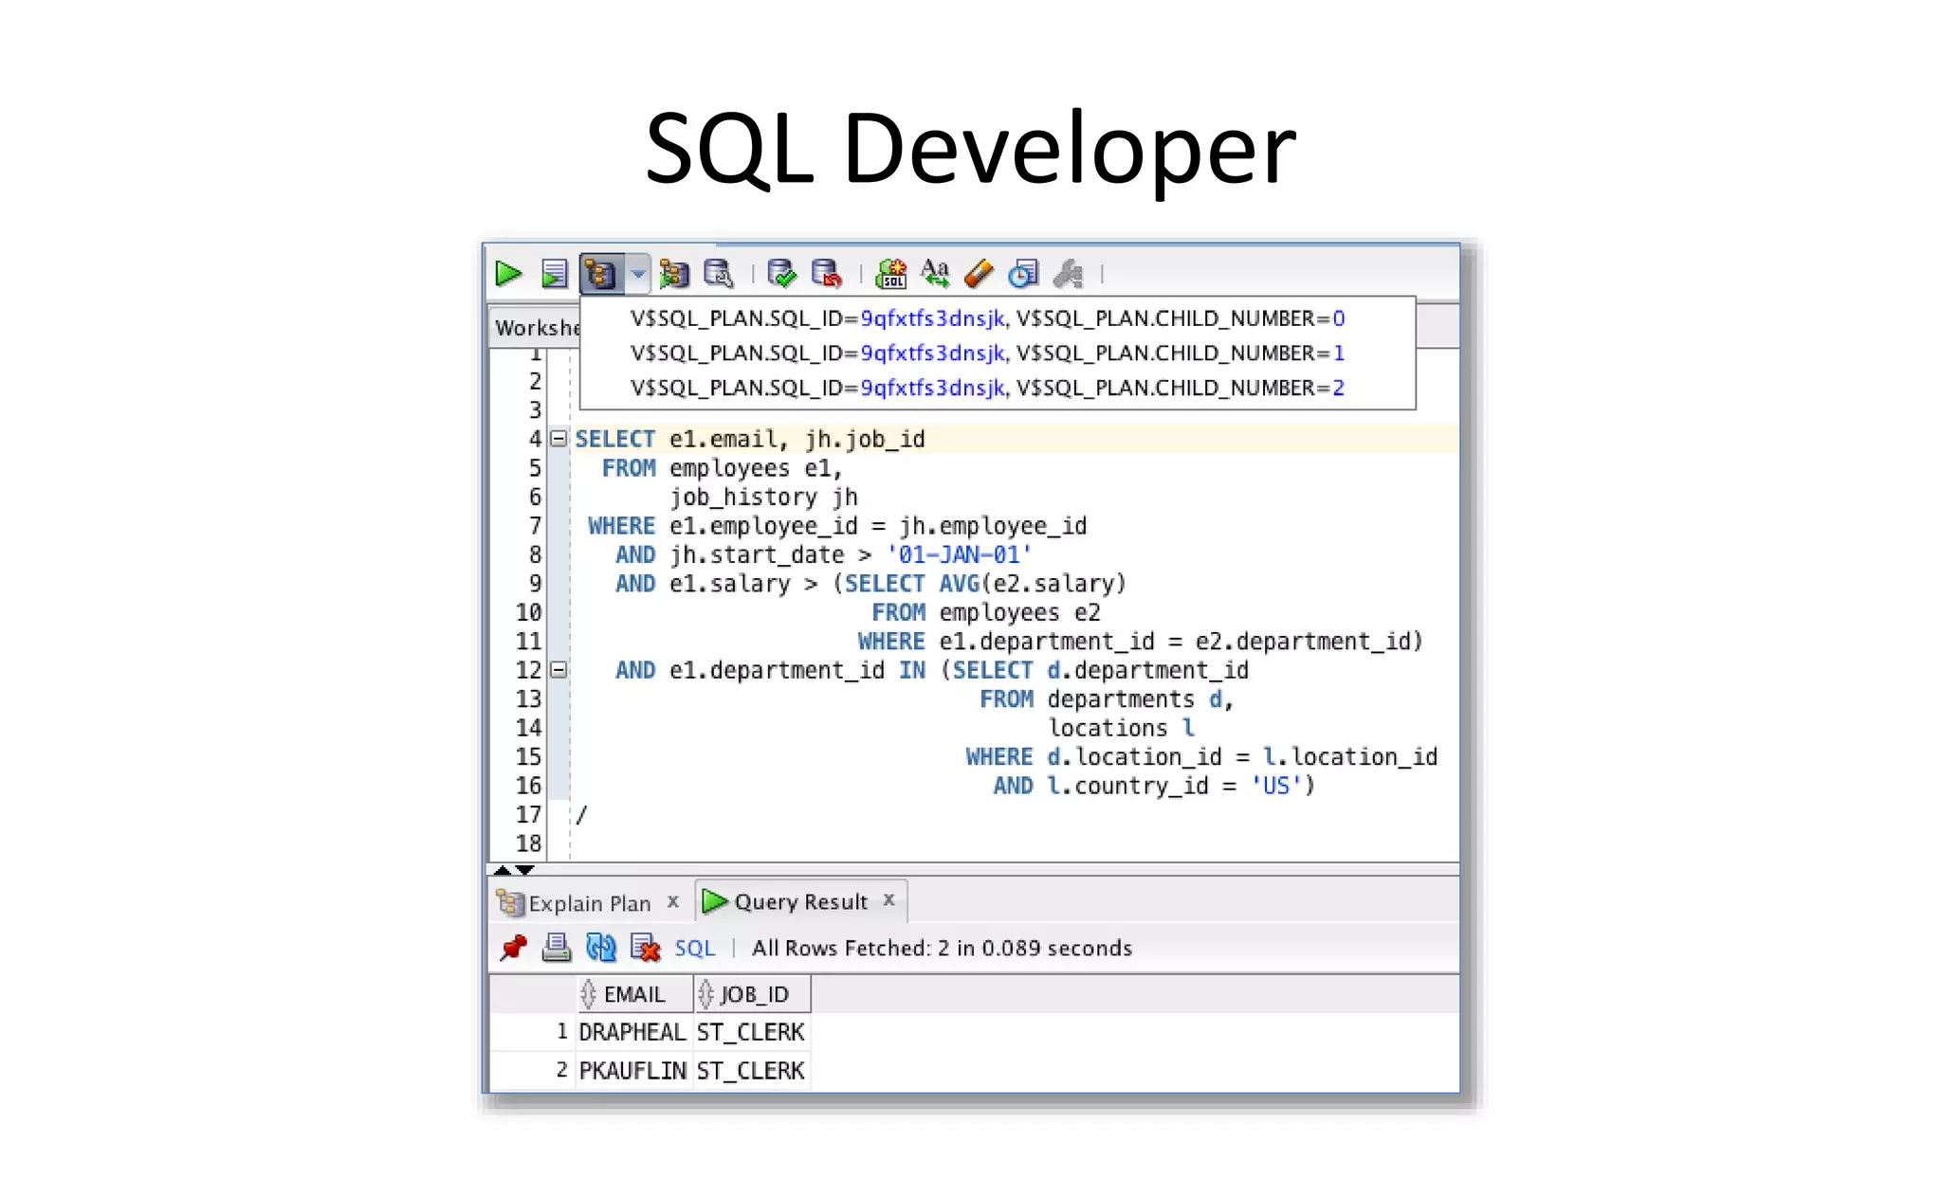Click 'locations l' text on line 14
This screenshot has height=1178, width=1942.
point(1122,729)
